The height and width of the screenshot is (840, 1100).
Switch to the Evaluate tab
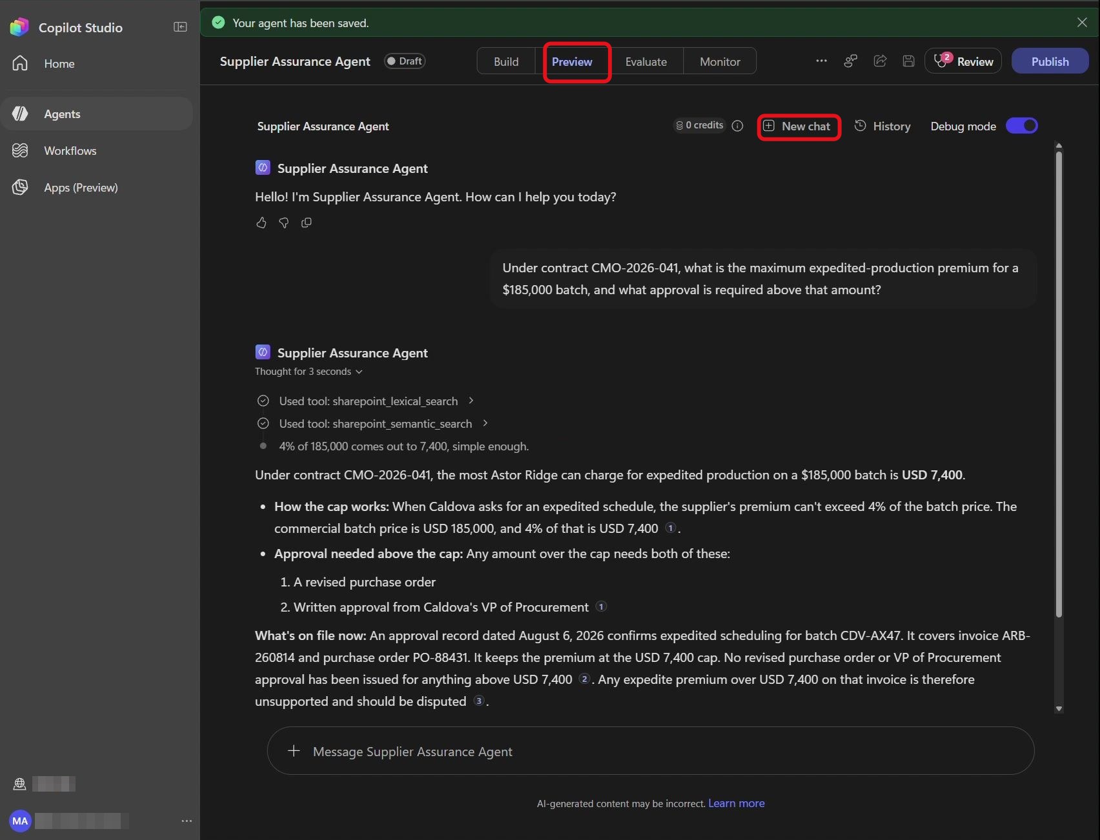[x=646, y=61]
